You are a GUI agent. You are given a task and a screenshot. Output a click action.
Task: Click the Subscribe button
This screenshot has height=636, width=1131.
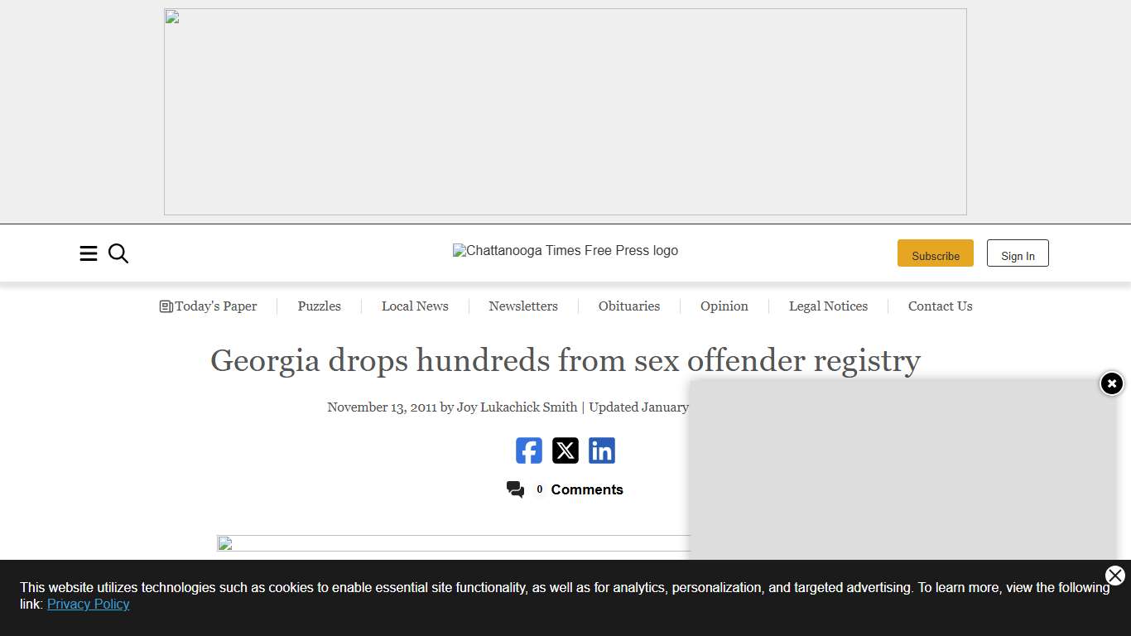pos(936,253)
